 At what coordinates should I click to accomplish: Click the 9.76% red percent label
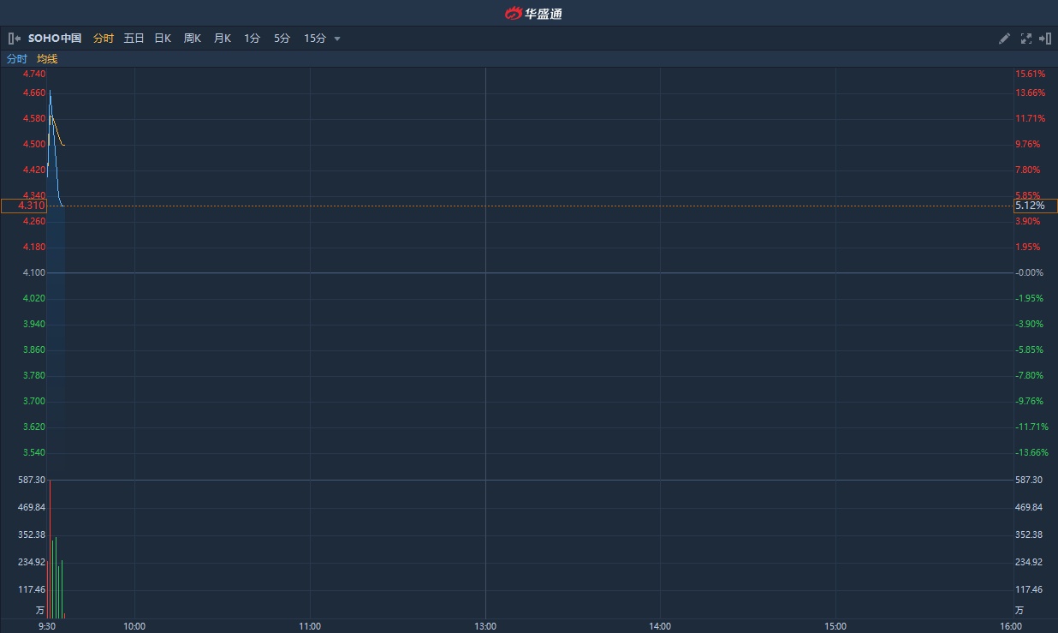pos(1028,144)
